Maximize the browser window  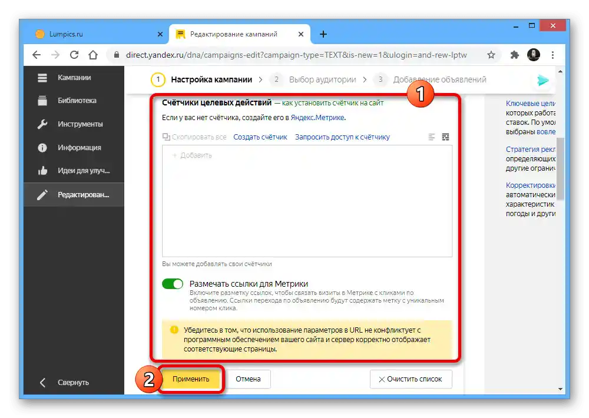[x=531, y=25]
